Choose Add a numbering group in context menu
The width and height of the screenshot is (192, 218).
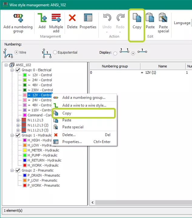pyautogui.click(x=84, y=97)
